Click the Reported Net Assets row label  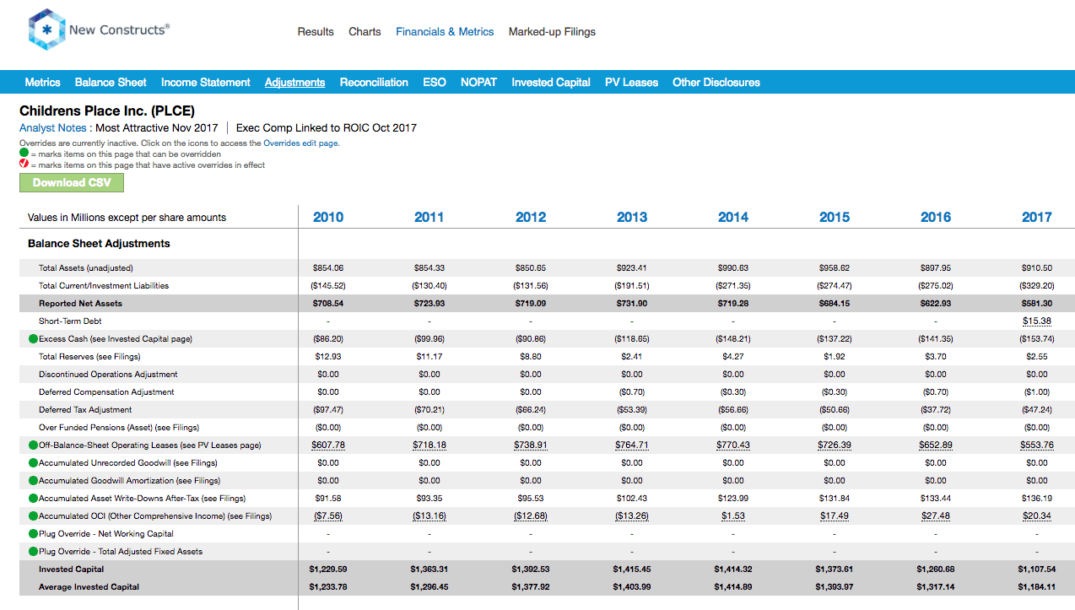point(80,304)
